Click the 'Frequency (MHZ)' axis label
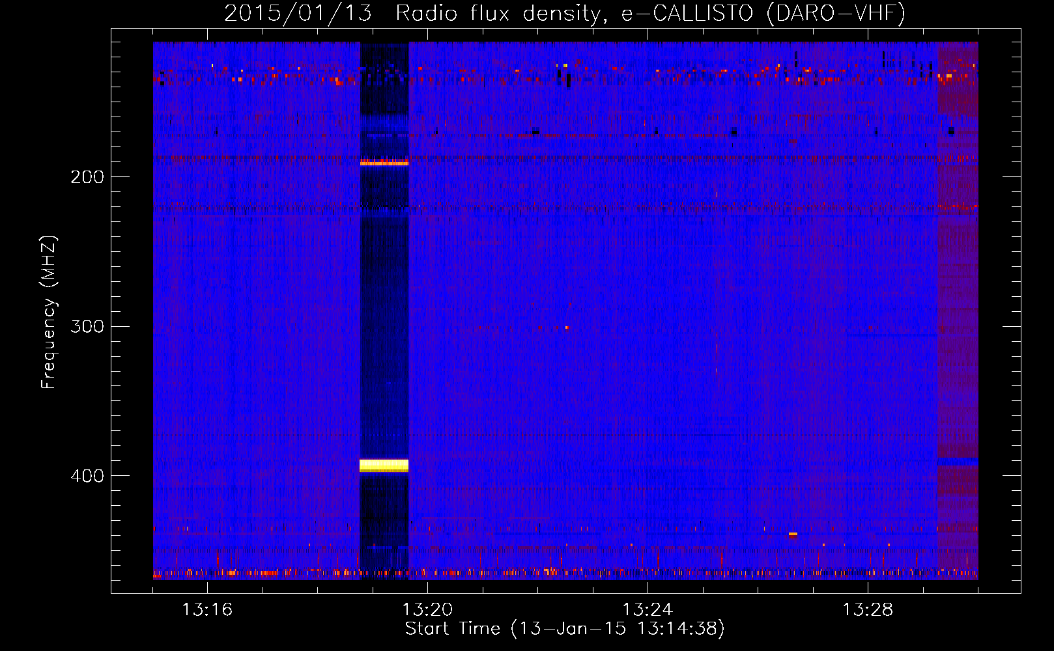 (x=49, y=312)
